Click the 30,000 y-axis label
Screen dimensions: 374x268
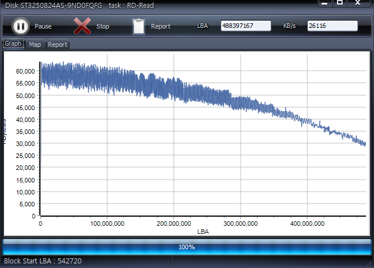coord(25,144)
